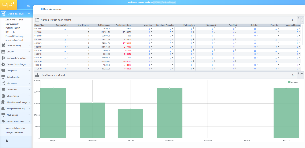Expand the Parametrierung section arrow
Image resolution: width=305 pixels, height=148 pixels.
(x=29, y=45)
